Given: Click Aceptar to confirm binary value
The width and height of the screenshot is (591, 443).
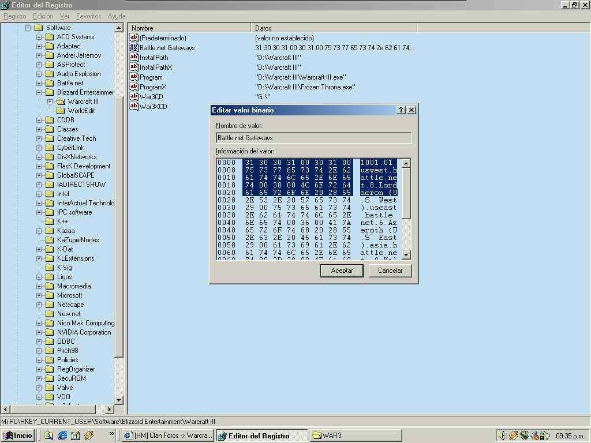Looking at the screenshot, I should tap(342, 271).
